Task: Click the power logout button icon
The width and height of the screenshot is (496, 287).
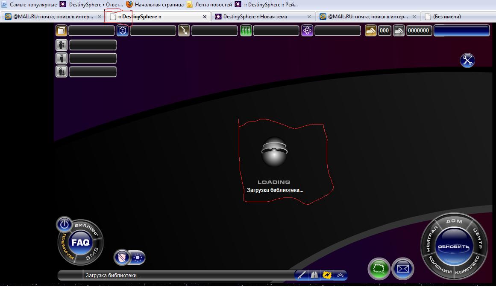Action: 64,224
